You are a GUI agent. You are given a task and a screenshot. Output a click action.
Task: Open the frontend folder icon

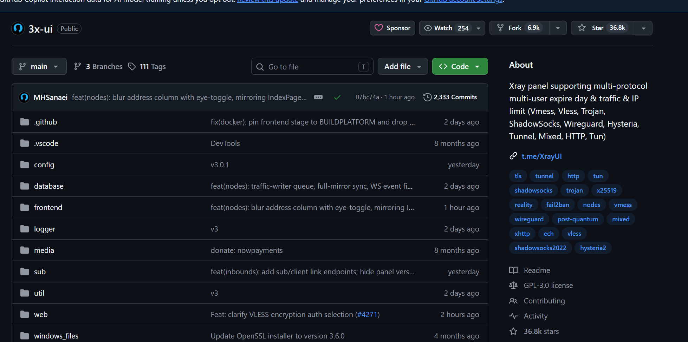coord(25,207)
